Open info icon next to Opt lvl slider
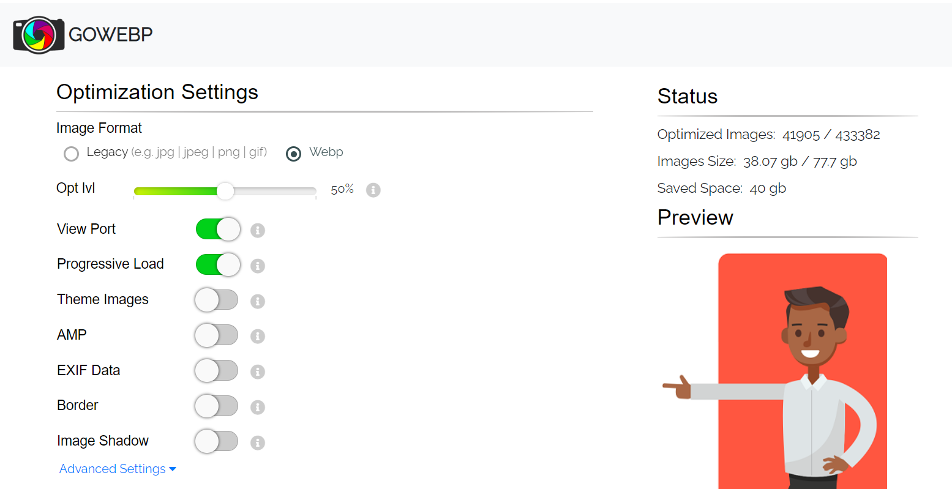Viewport: 952px width, 489px height. [373, 190]
